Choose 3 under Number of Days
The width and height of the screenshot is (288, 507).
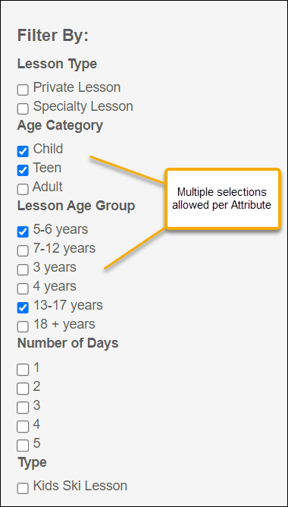(x=23, y=408)
